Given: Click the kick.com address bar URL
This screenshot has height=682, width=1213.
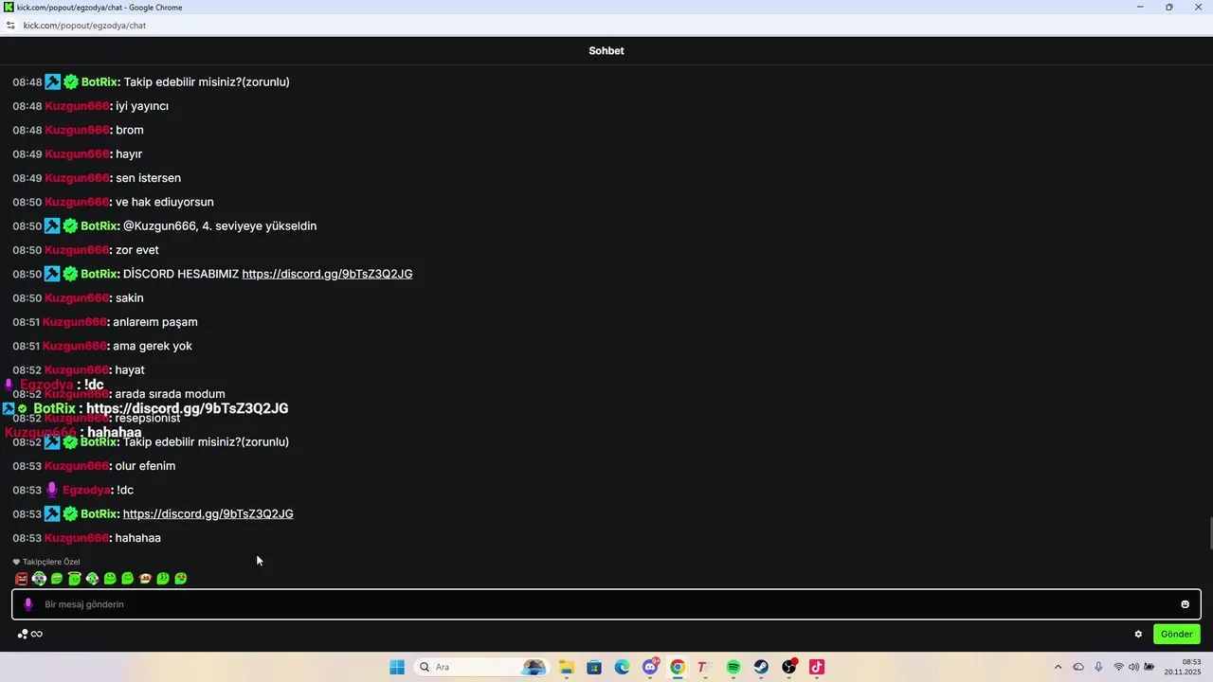Looking at the screenshot, I should (84, 26).
